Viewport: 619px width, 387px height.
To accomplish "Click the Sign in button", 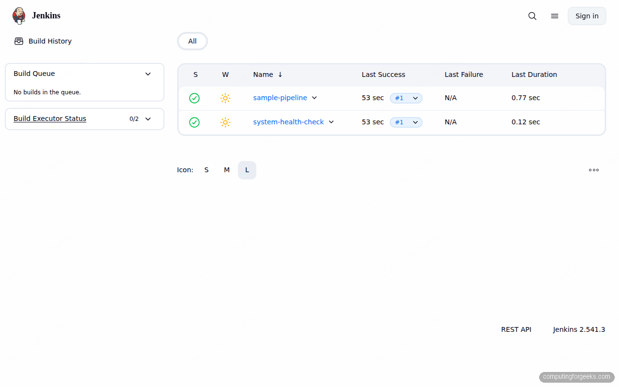I will click(587, 15).
